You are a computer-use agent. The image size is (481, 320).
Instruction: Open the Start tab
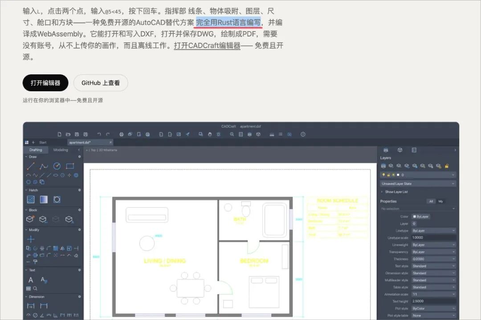click(x=43, y=142)
